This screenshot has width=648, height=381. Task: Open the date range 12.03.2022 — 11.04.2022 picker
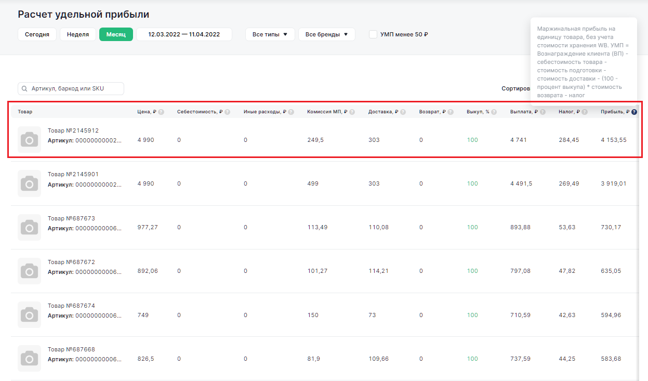pos(184,34)
